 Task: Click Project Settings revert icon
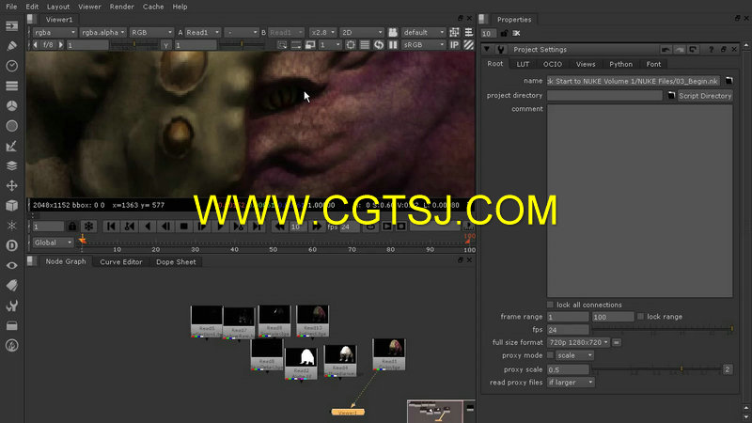693,50
